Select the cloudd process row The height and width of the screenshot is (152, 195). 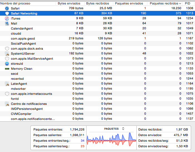[x=16, y=33]
